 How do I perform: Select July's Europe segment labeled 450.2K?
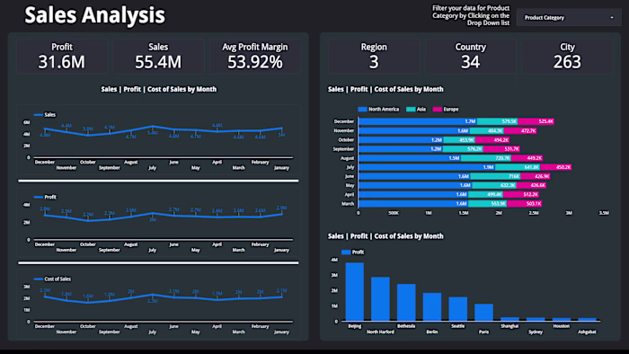tap(555, 167)
